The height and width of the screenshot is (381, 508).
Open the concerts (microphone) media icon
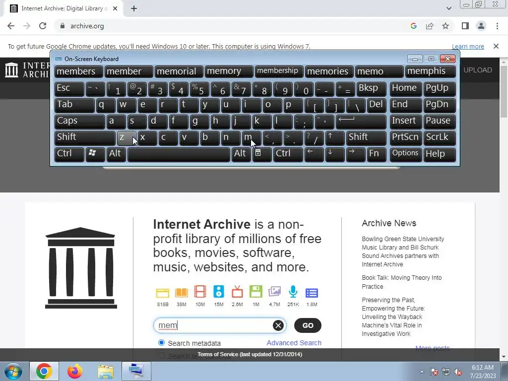coord(293,292)
